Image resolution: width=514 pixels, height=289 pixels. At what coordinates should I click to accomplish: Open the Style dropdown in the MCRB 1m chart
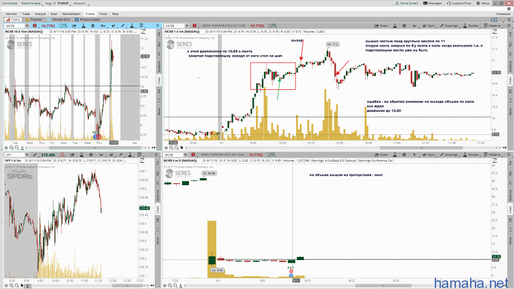point(428,26)
